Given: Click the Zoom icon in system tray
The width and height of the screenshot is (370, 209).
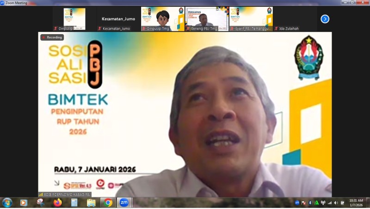Looking at the screenshot, I should (x=297, y=203).
